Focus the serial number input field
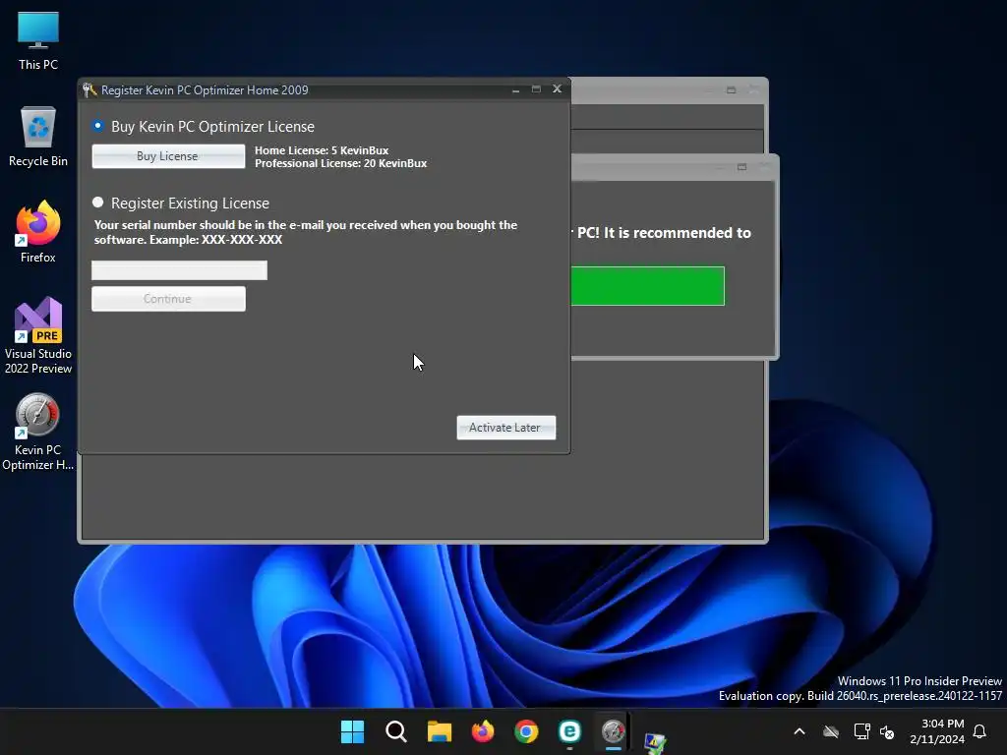Image resolution: width=1007 pixels, height=755 pixels. (179, 270)
